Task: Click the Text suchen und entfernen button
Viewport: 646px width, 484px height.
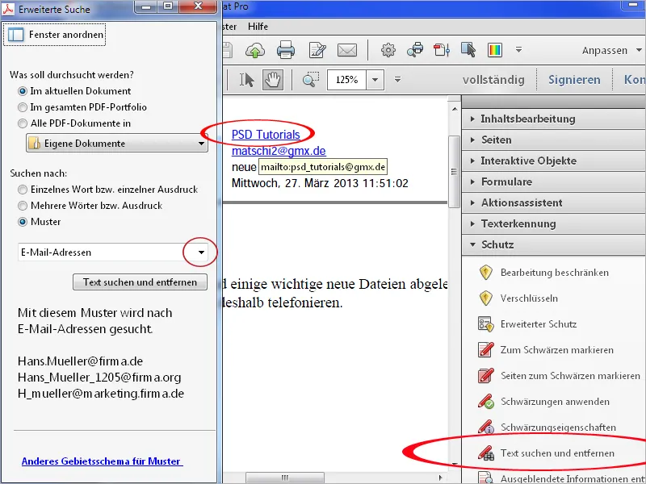Action: 140,282
